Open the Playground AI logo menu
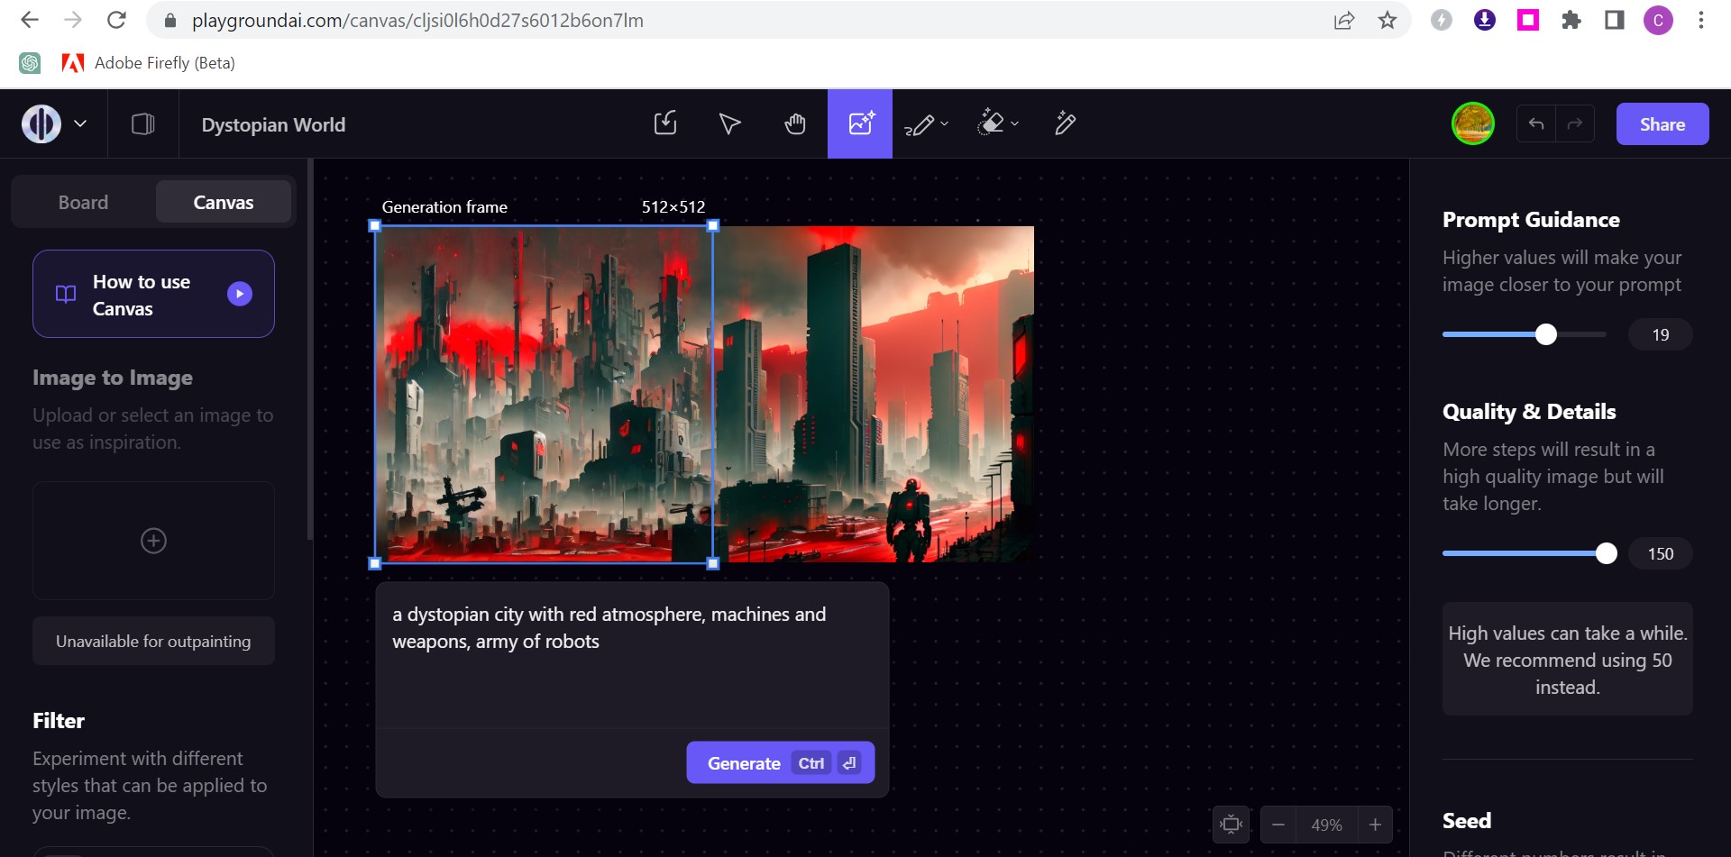 (40, 123)
